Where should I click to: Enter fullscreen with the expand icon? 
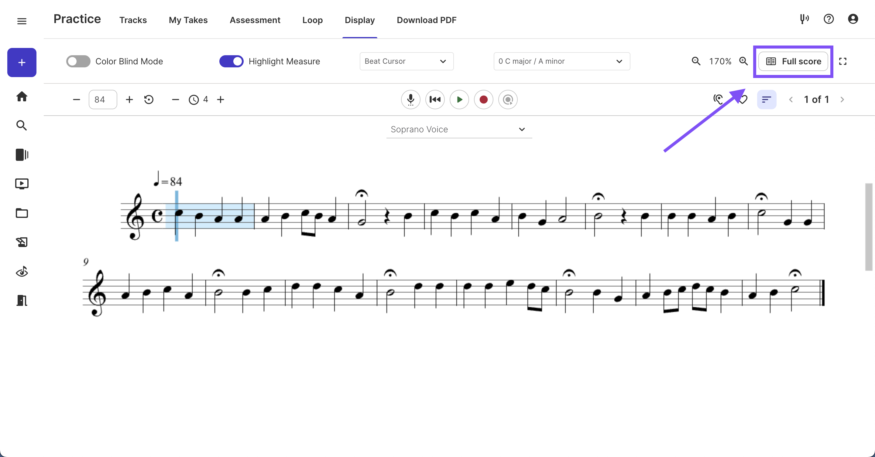point(843,61)
